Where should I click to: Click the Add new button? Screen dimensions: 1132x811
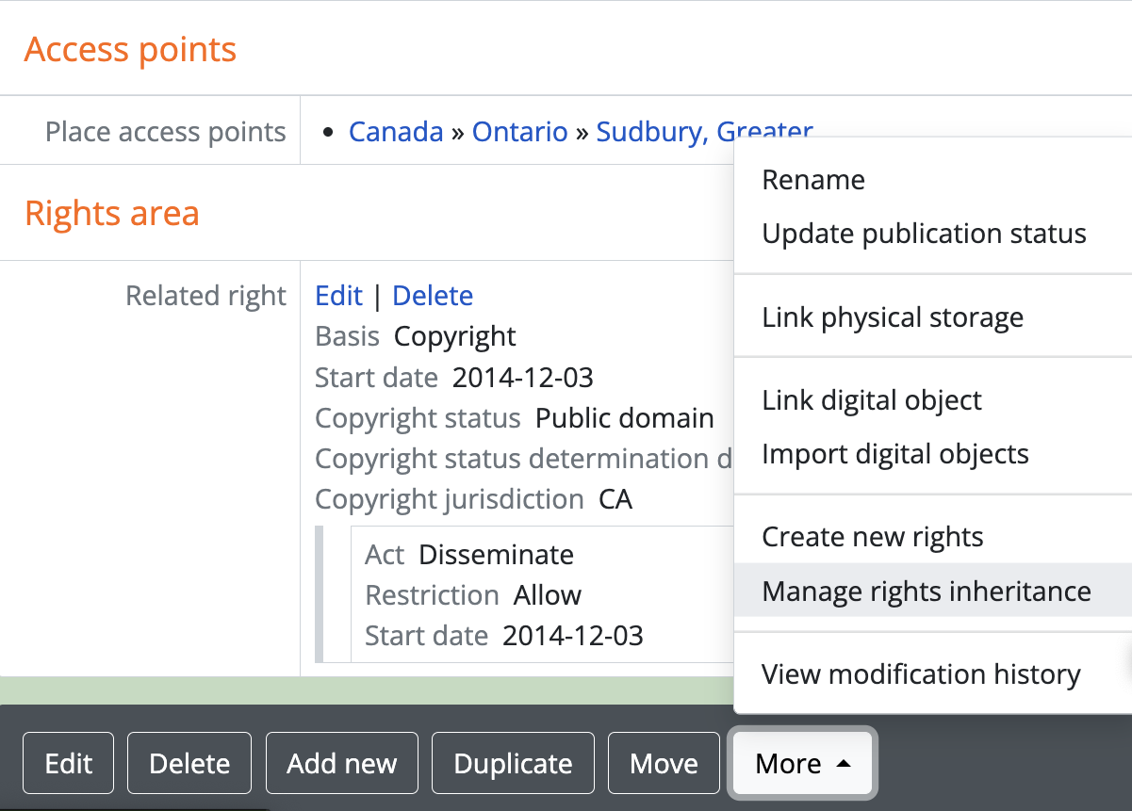click(x=342, y=763)
